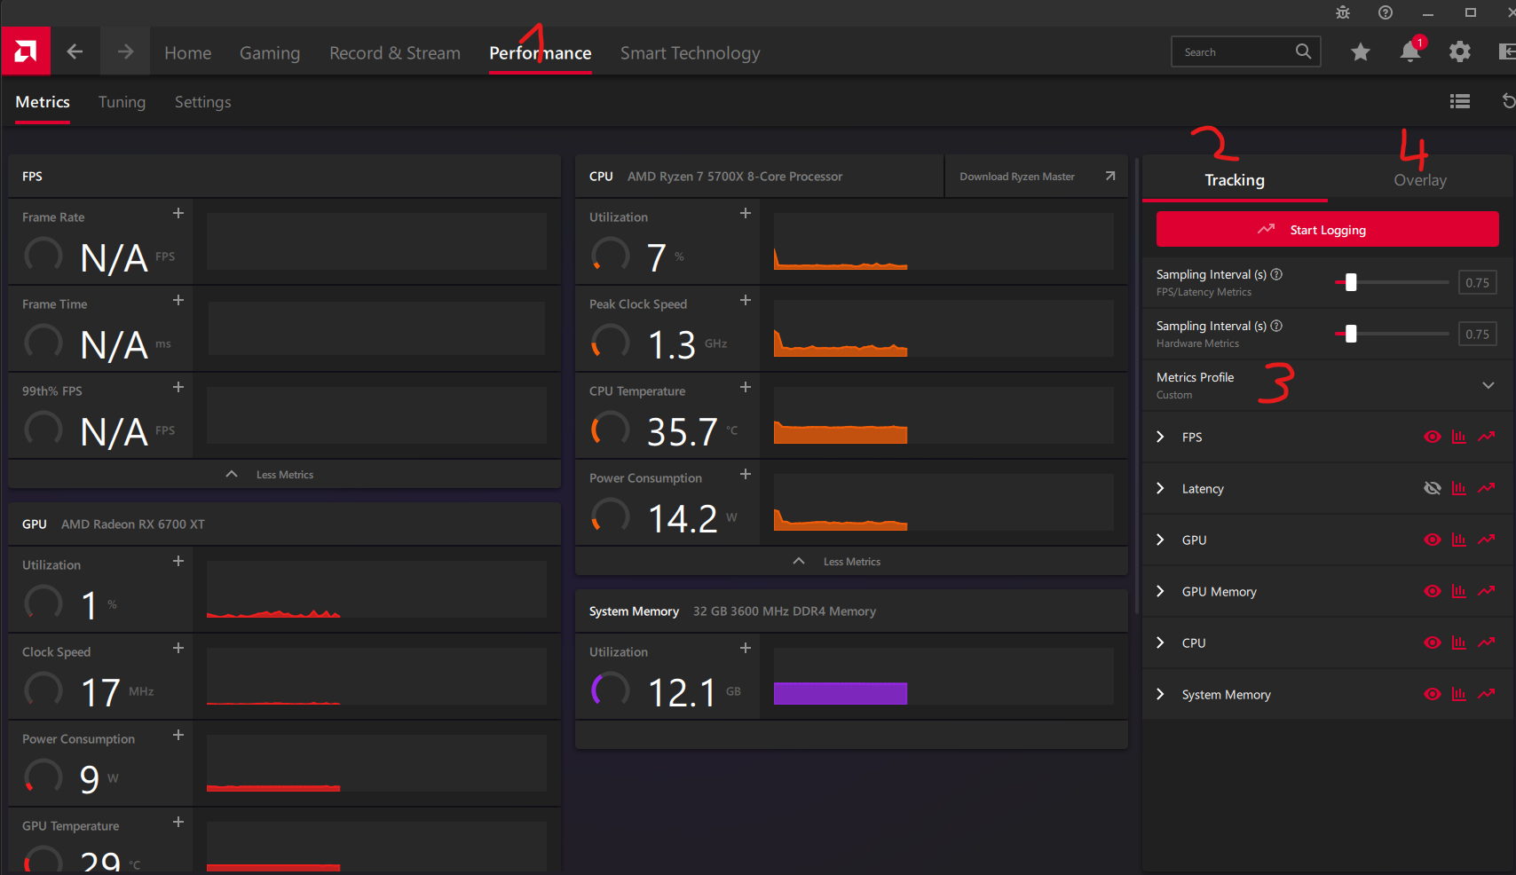Viewport: 1516px width, 875px height.
Task: Go forward with the right arrow
Action: click(x=125, y=51)
